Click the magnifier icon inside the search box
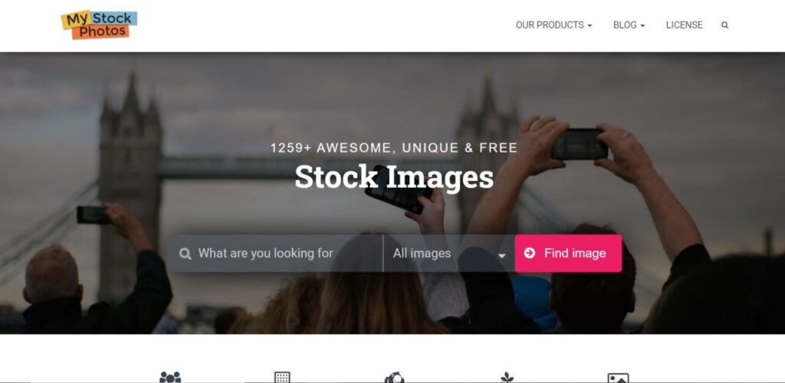 tap(186, 254)
